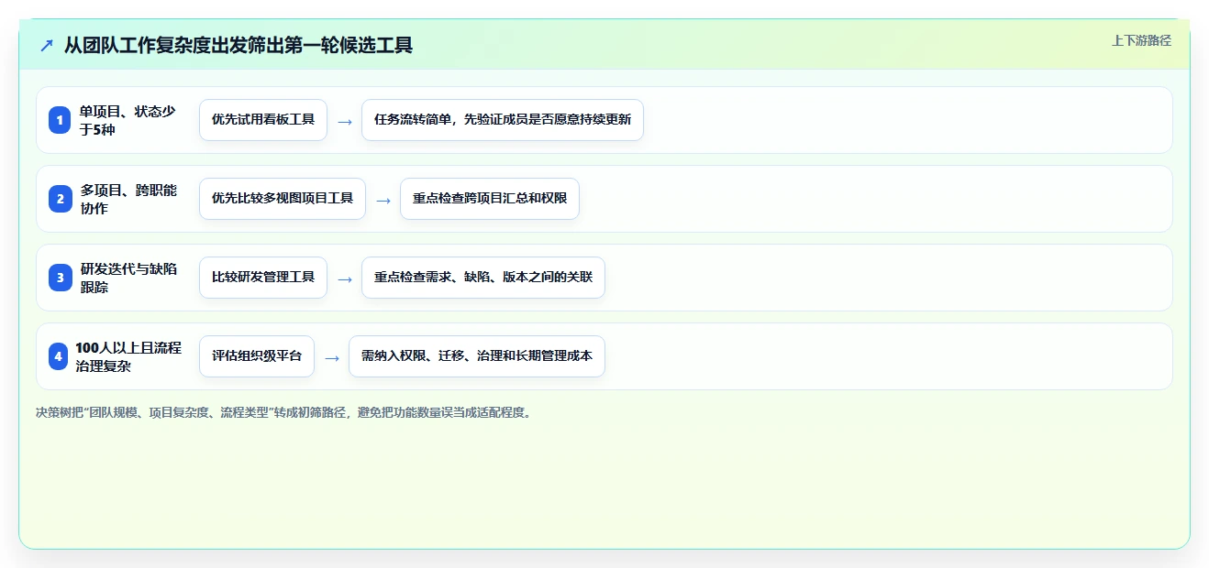1209x568 pixels.
Task: Click 需纳入权限、迁移、治理和长期管理成本 box
Action: coord(477,356)
